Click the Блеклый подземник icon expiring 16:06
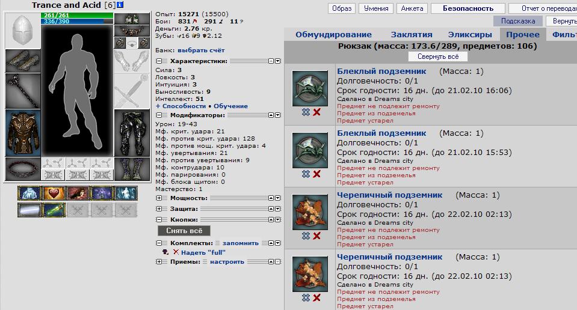 coord(310,88)
